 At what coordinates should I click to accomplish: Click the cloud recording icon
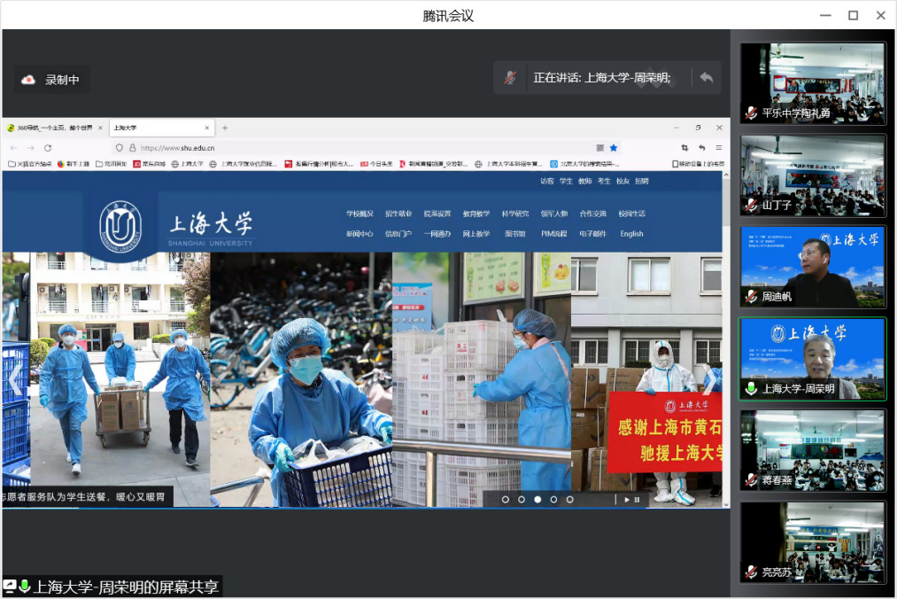click(x=28, y=80)
